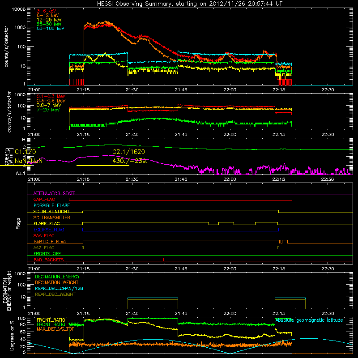Select the red 3-6 keV legend label
The width and height of the screenshot is (358, 358).
tap(47, 11)
